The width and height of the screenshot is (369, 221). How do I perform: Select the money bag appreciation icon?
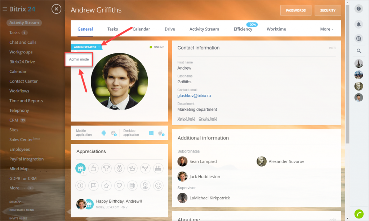119,168
